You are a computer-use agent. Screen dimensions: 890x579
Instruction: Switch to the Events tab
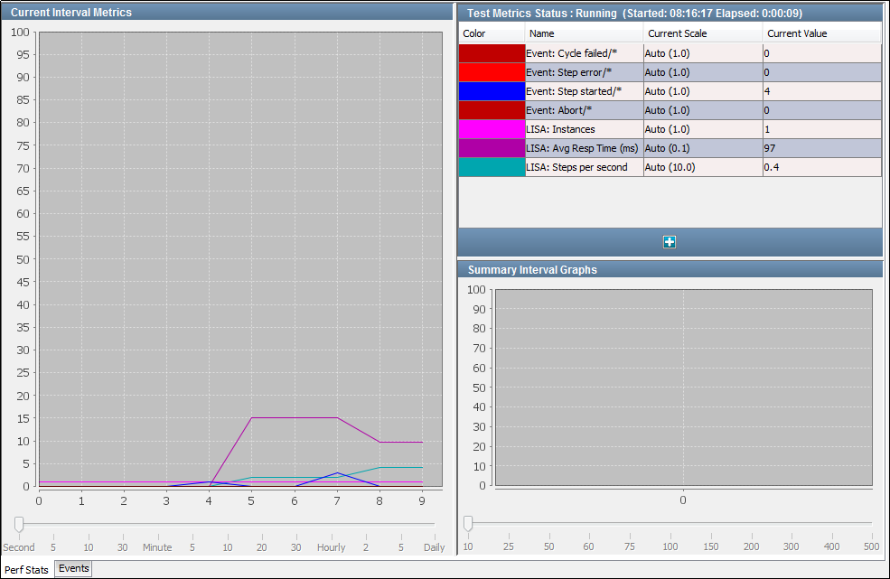click(x=72, y=568)
